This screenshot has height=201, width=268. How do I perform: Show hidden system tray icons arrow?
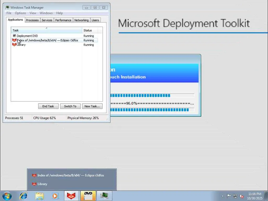coord(222,196)
